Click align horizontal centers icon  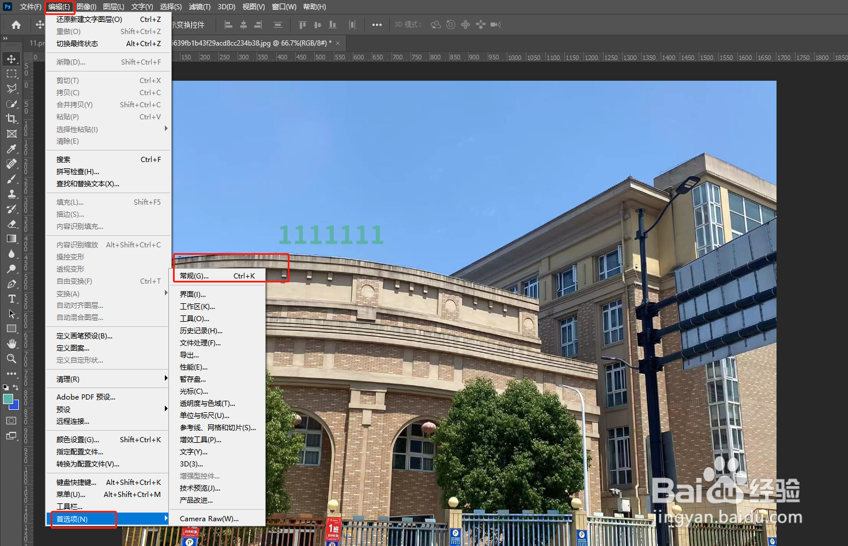pos(243,25)
